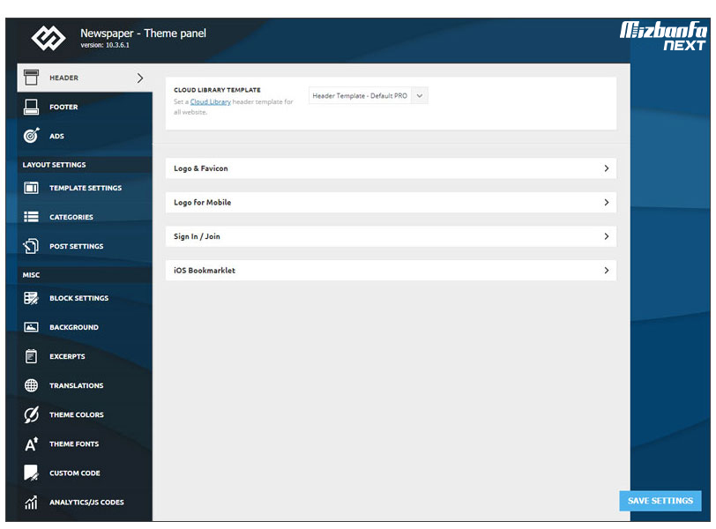The height and width of the screenshot is (529, 716).
Task: Click the Custom Code icon
Action: click(x=31, y=473)
